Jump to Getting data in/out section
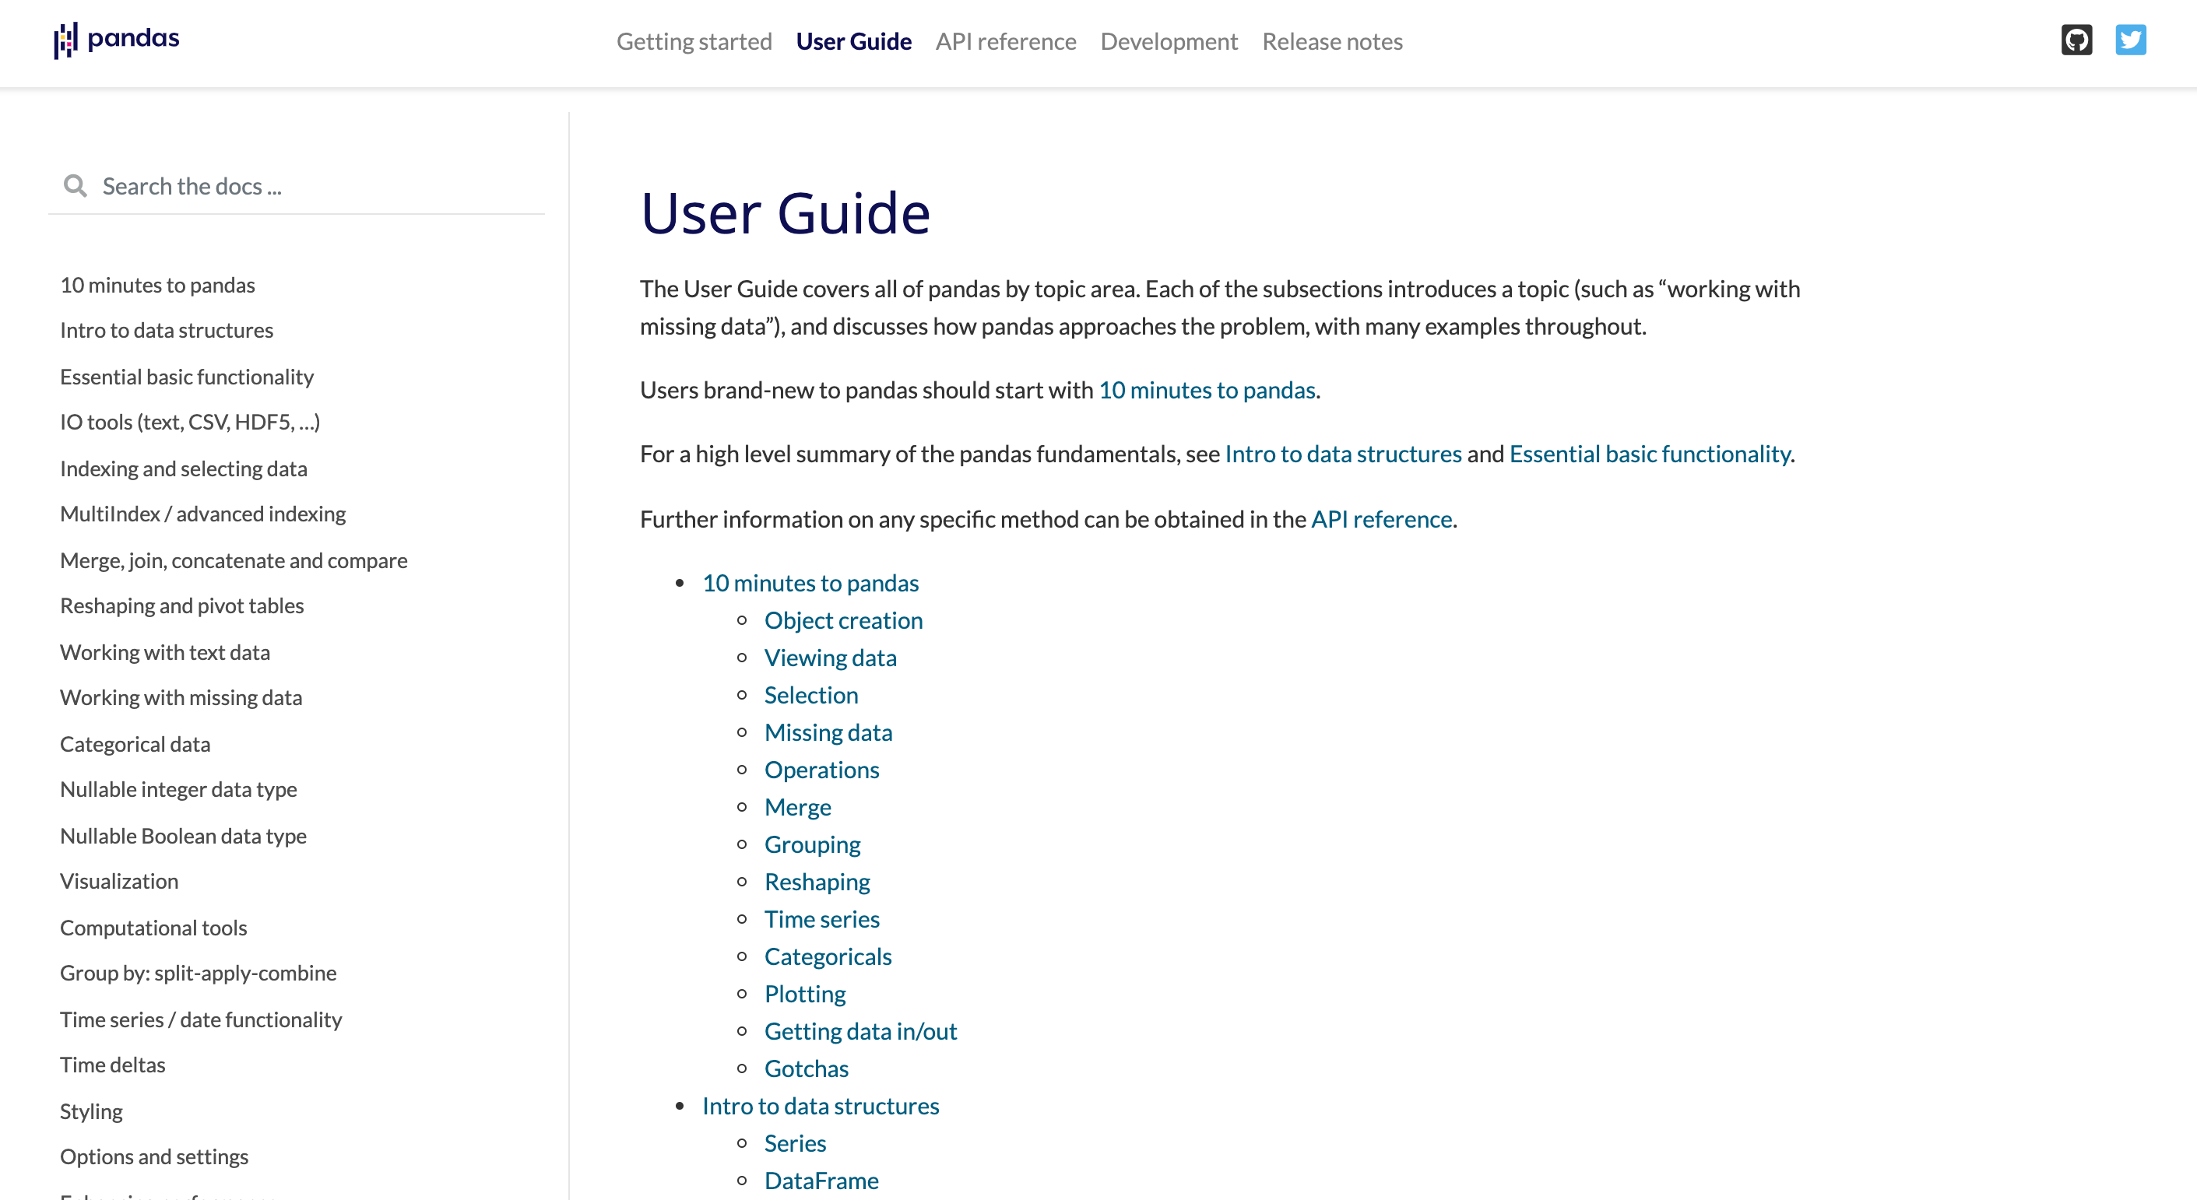The image size is (2197, 1200). click(859, 1031)
